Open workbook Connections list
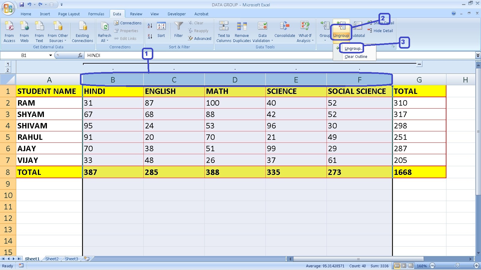 coord(128,23)
